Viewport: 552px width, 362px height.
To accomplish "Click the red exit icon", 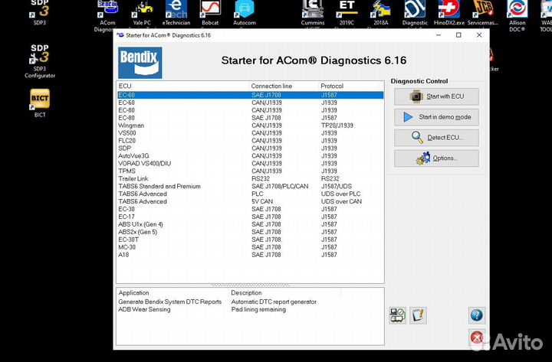I will 476,337.
